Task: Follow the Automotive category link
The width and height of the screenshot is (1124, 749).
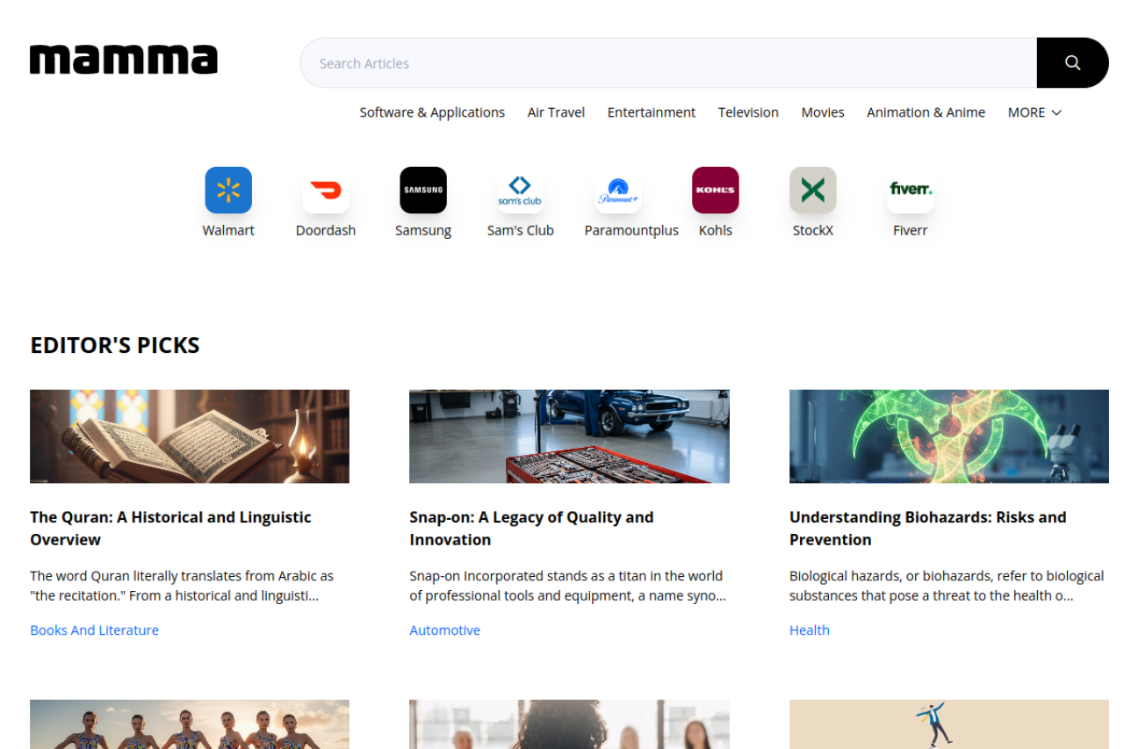Action: click(x=444, y=630)
